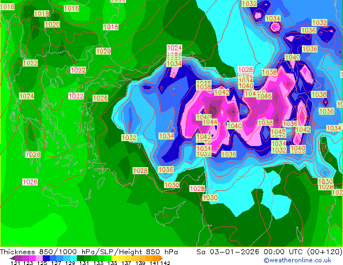343x265 pixels.
Task: Click the darkest green legend swatch
Action: pyautogui.click(x=80, y=258)
